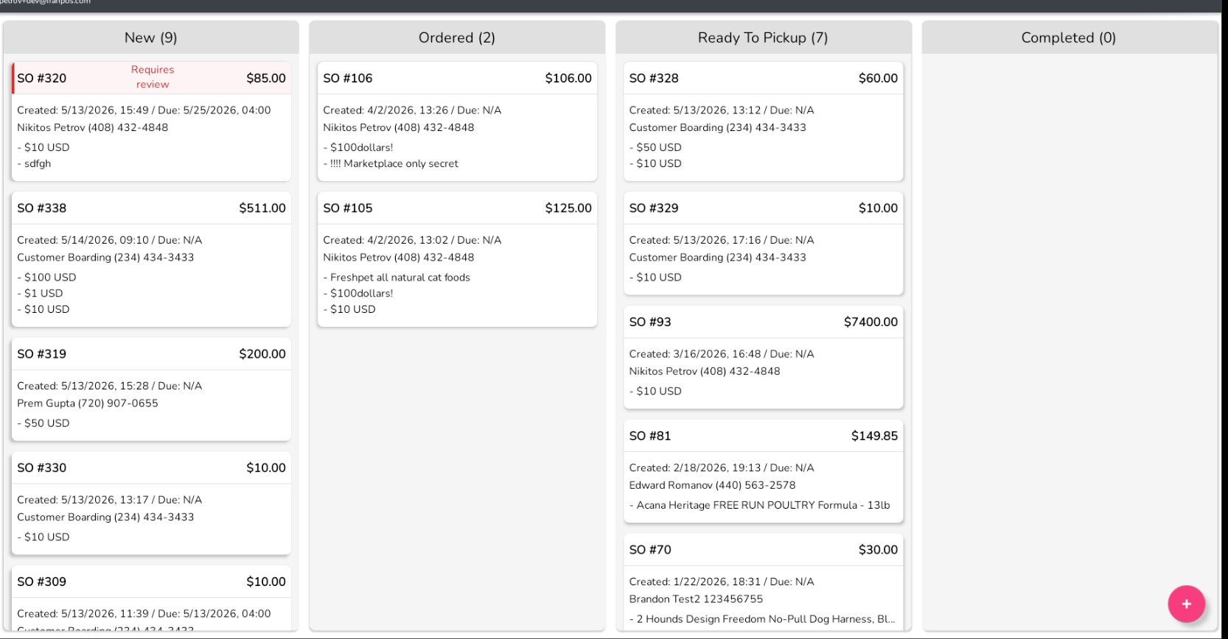This screenshot has height=639, width=1228.
Task: Open SO #338 order card
Action: (x=151, y=259)
